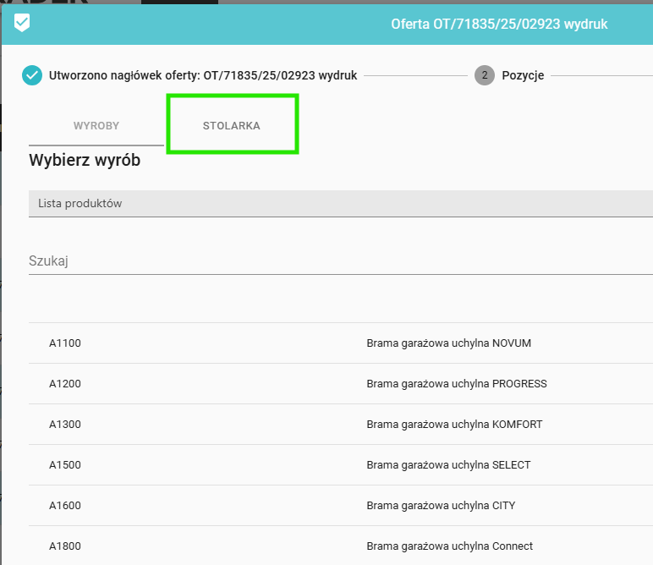This screenshot has height=565, width=653.
Task: Go to the Pozycje step label
Action: point(523,75)
